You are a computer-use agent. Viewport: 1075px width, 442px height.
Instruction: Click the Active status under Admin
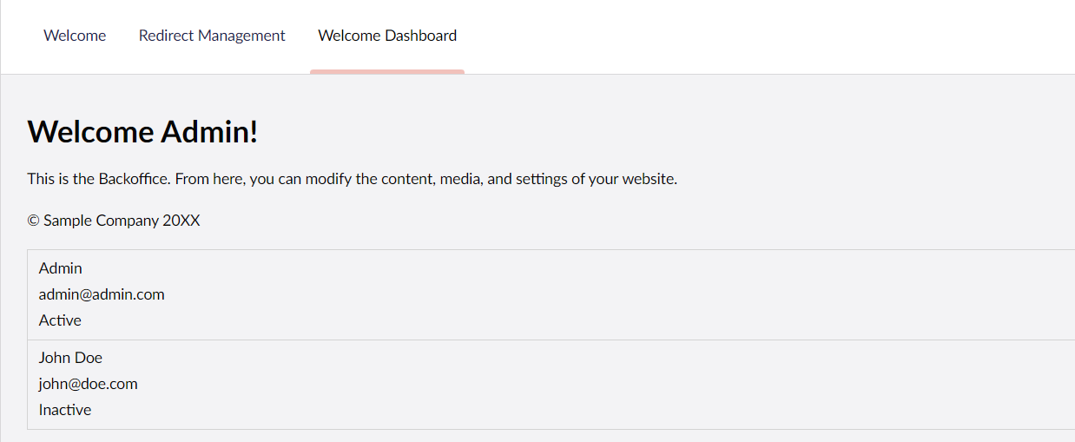(x=60, y=320)
